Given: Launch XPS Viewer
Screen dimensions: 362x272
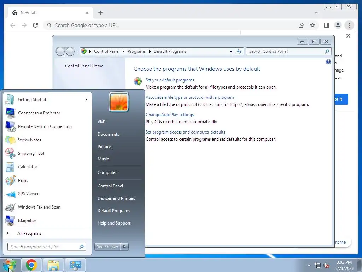Looking at the screenshot, I should (47, 194).
